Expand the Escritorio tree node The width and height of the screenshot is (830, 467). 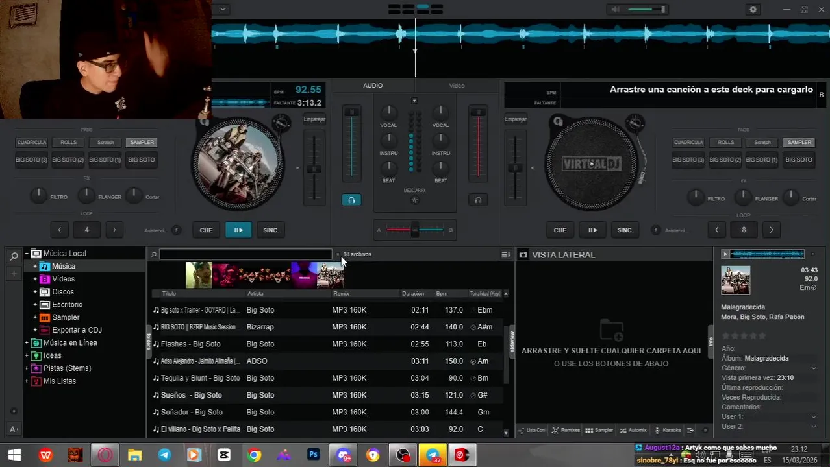pos(35,305)
